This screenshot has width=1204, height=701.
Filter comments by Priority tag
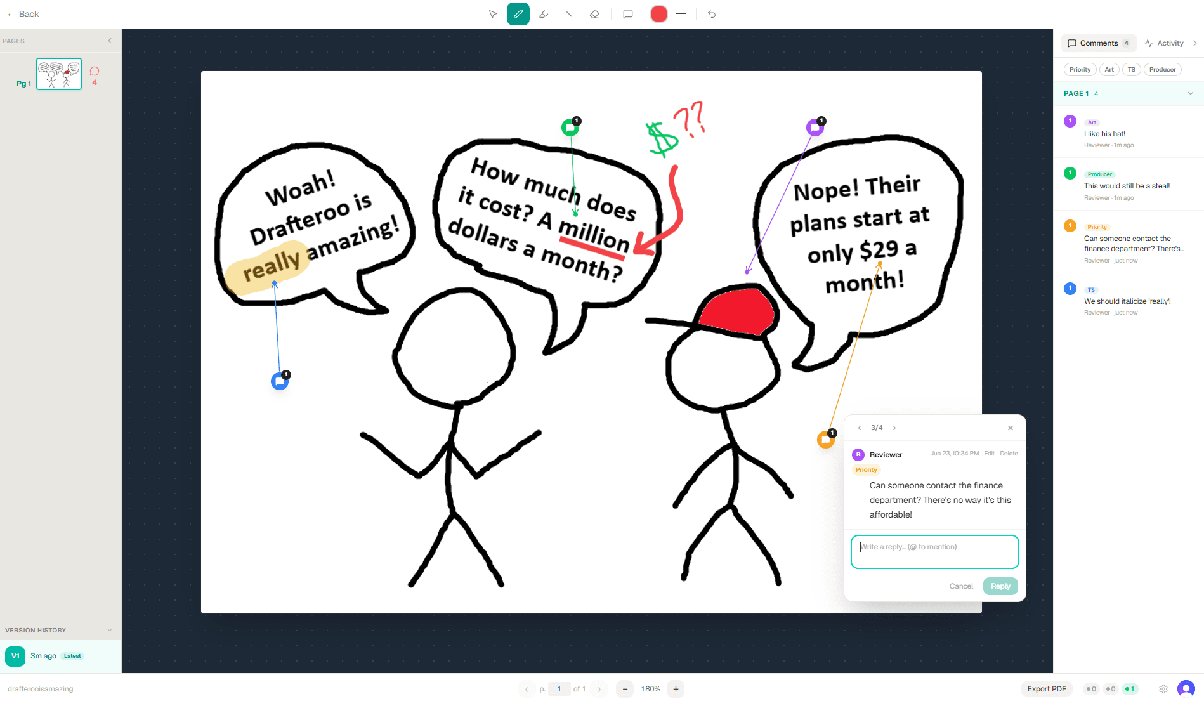[x=1080, y=70]
